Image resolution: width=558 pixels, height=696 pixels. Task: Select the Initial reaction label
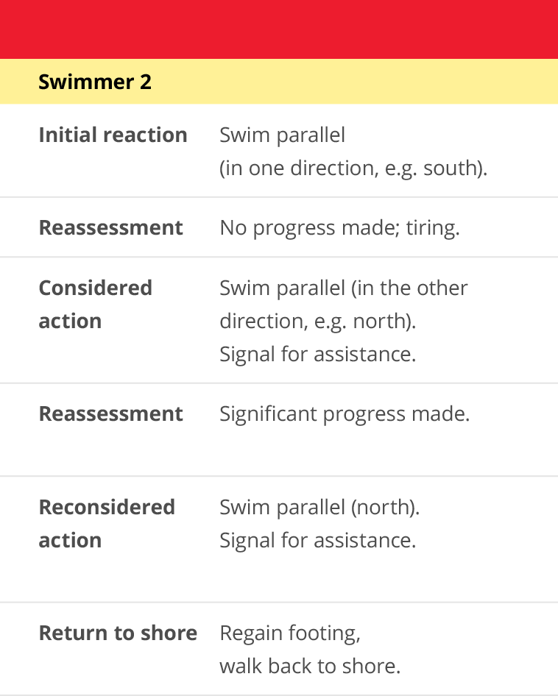click(x=113, y=135)
